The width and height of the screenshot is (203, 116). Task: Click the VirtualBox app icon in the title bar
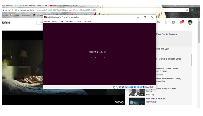tap(45, 17)
